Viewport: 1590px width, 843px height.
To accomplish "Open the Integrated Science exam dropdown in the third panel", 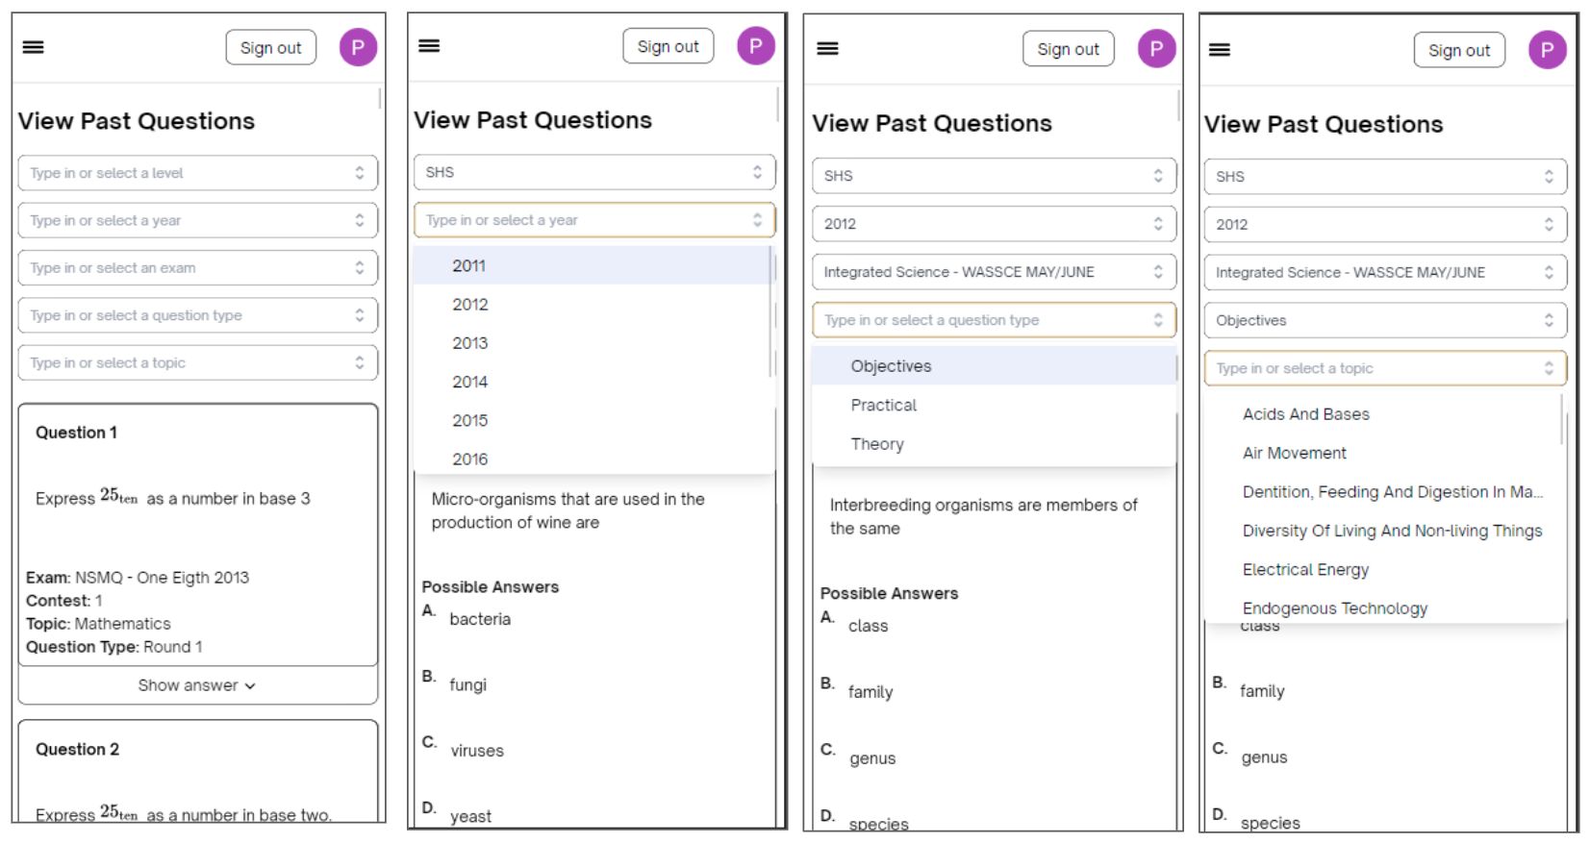I will [993, 272].
